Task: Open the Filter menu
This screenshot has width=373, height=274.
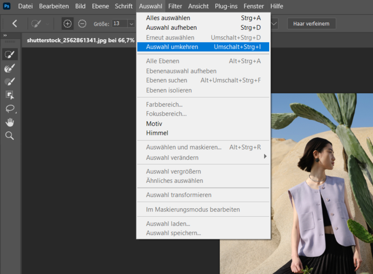Action: 175,6
